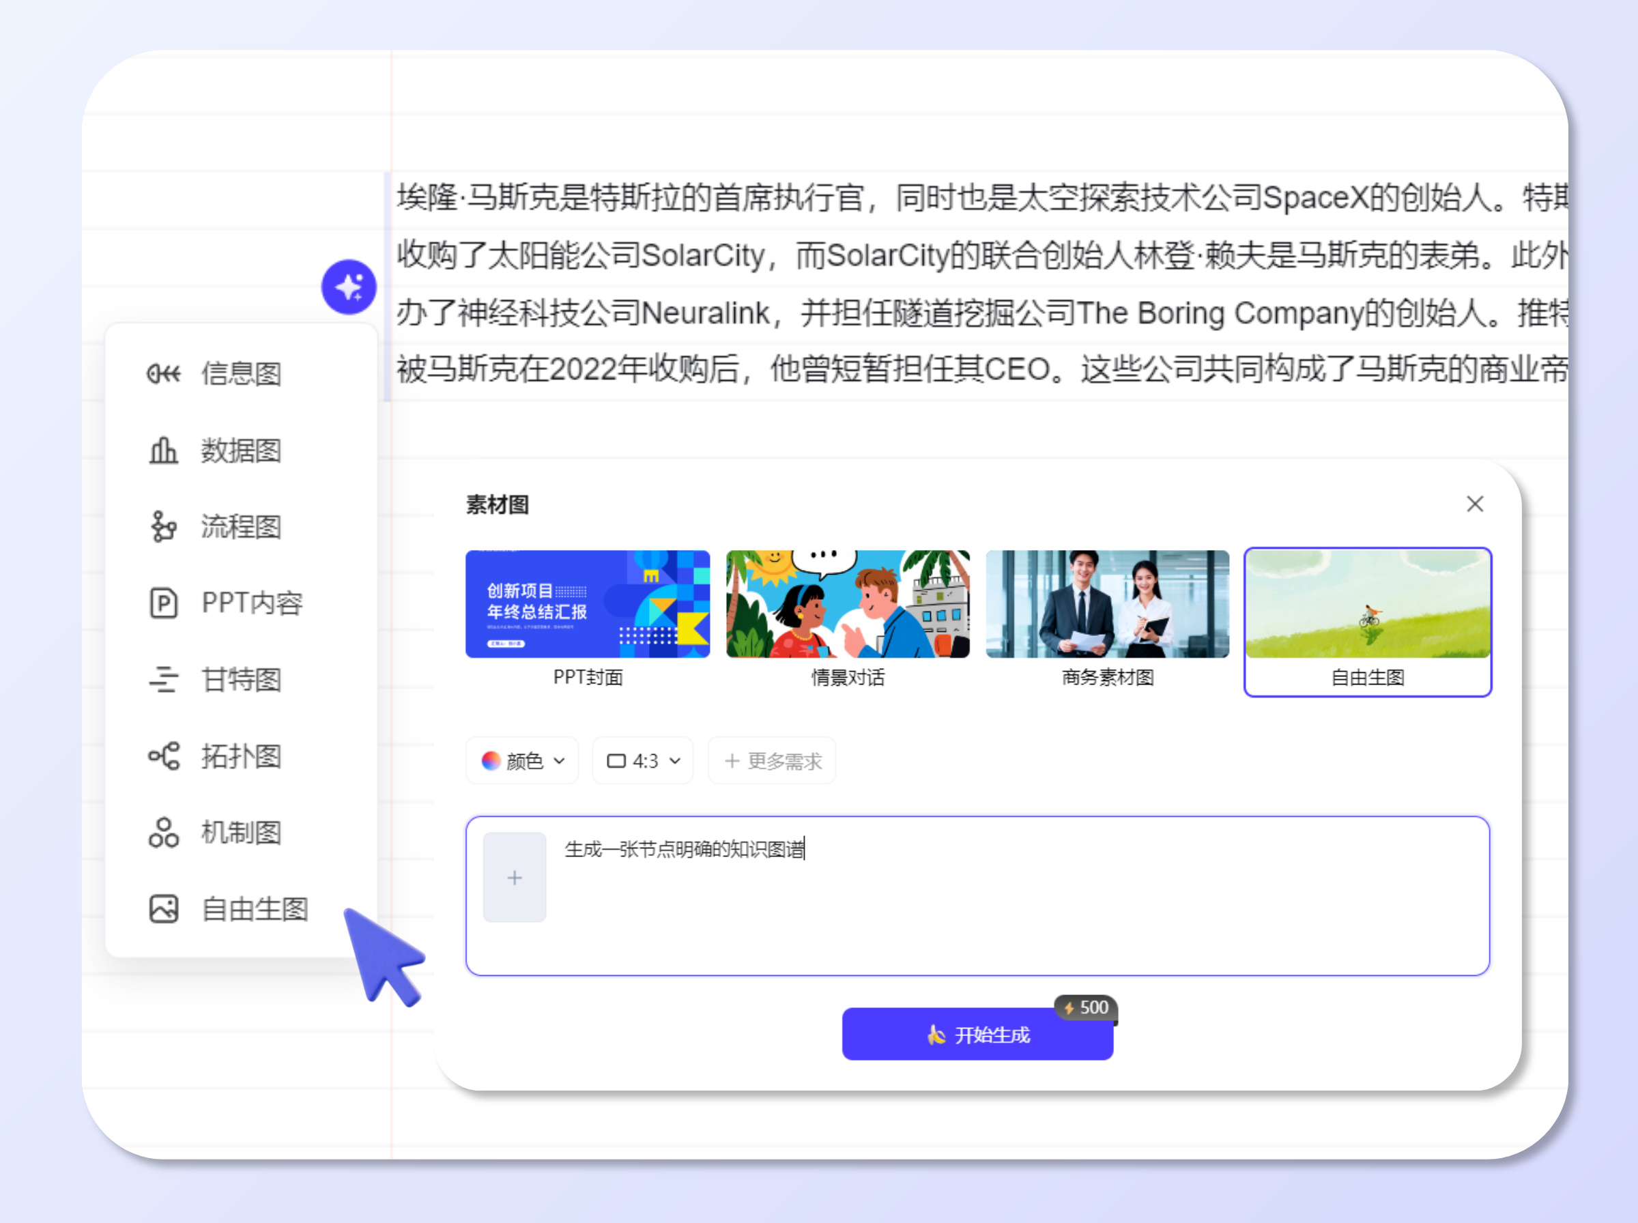Viewport: 1638px width, 1223px height.
Task: Select the 机制图 (mechanism diagram) icon
Action: coord(164,833)
